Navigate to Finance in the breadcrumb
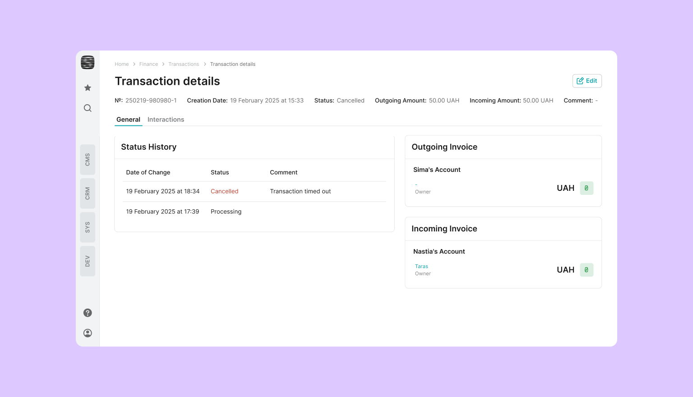 coord(148,64)
